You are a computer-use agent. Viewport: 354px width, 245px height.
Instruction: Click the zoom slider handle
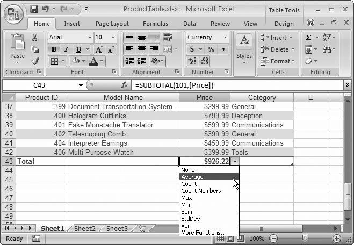click(x=305, y=239)
